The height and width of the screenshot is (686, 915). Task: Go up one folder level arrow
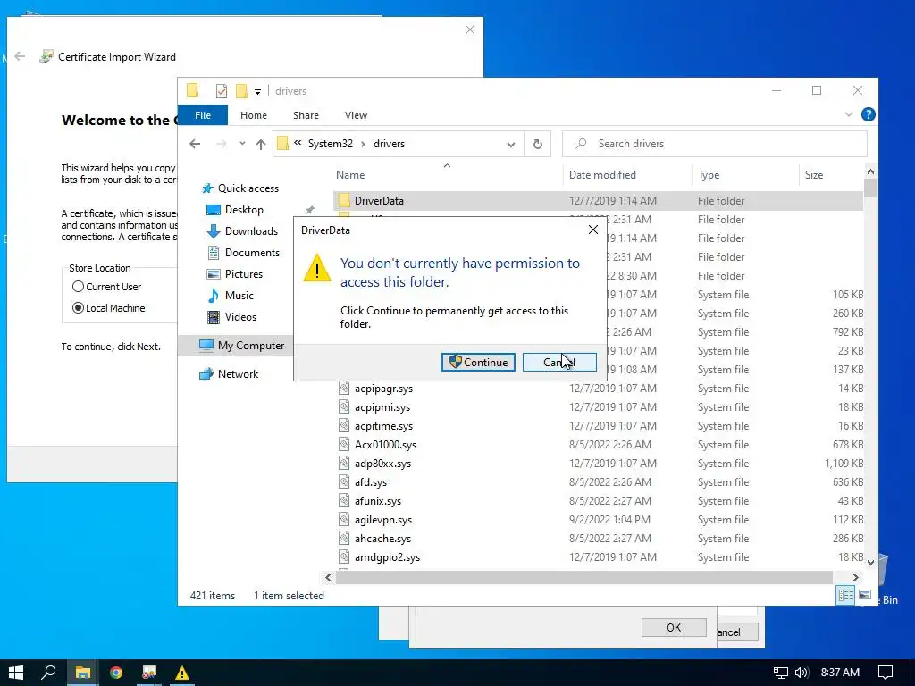[260, 144]
